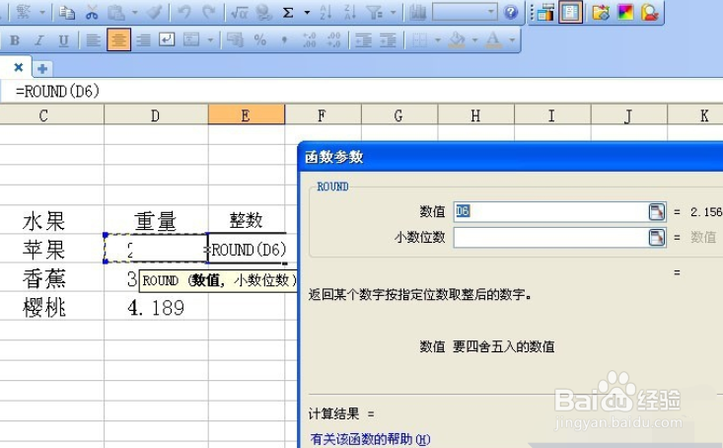Open the Traditional Chinese conversion dropdown arrow
This screenshot has height=448, width=723.
coord(42,13)
